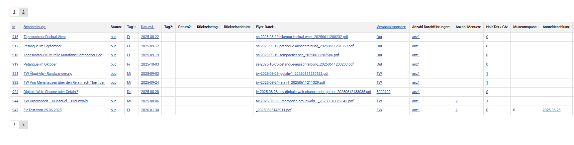Open record id 916
Image resolution: width=574 pixels, height=145 pixels.
pos(15,37)
